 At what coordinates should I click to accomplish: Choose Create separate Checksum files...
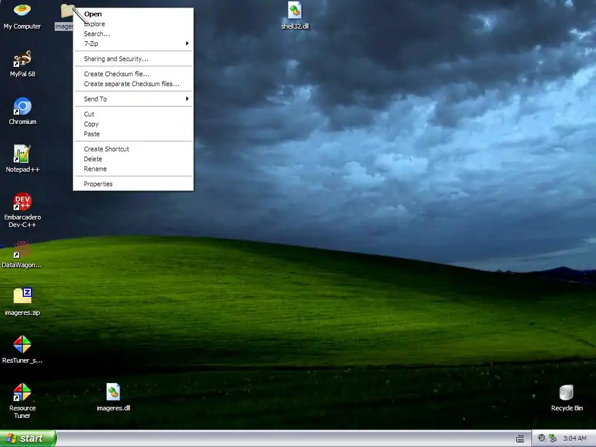click(x=133, y=84)
